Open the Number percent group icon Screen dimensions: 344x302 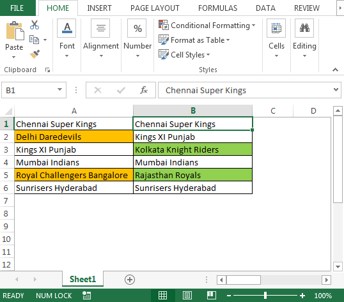point(137,28)
